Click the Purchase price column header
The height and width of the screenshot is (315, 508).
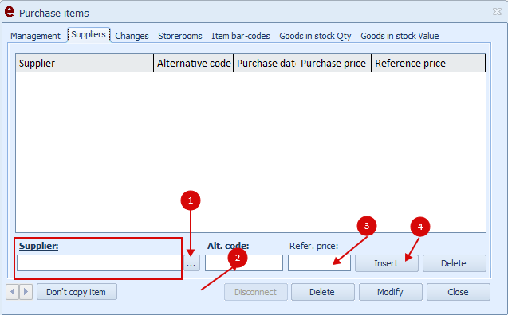coord(334,63)
